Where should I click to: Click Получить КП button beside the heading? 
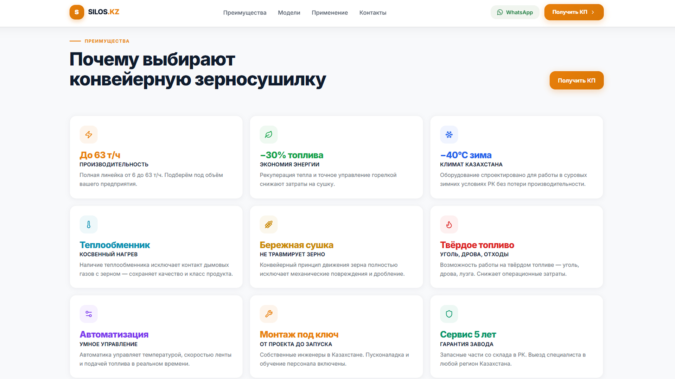577,80
